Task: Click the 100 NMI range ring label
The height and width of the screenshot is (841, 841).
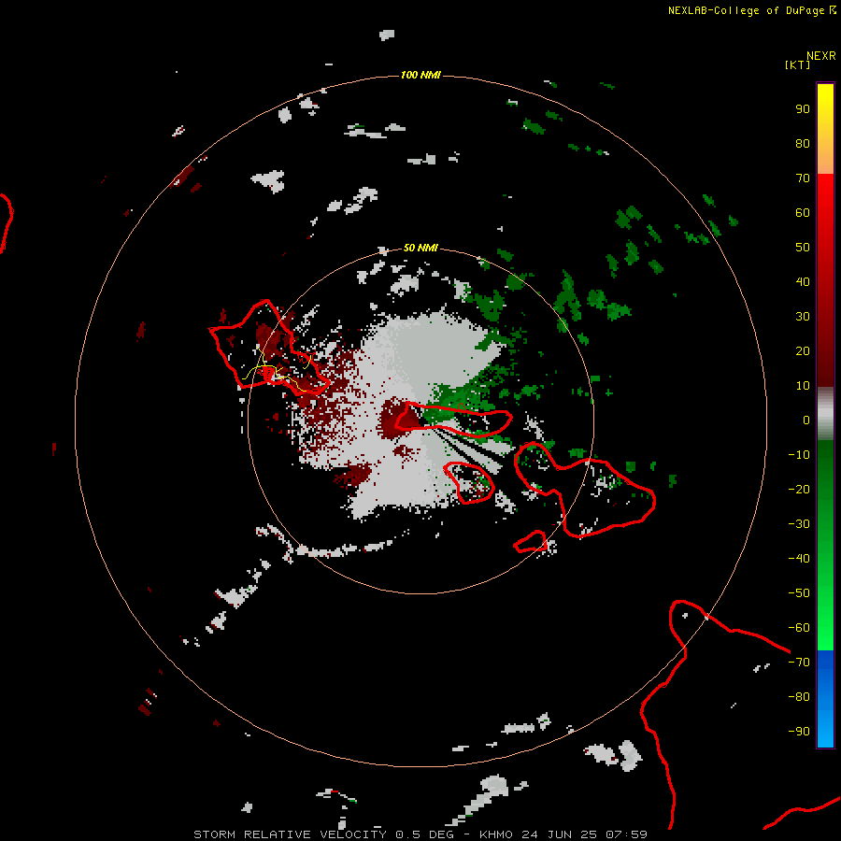Action: (x=420, y=75)
